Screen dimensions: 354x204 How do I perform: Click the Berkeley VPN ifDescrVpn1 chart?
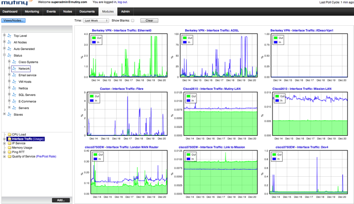click(309, 55)
